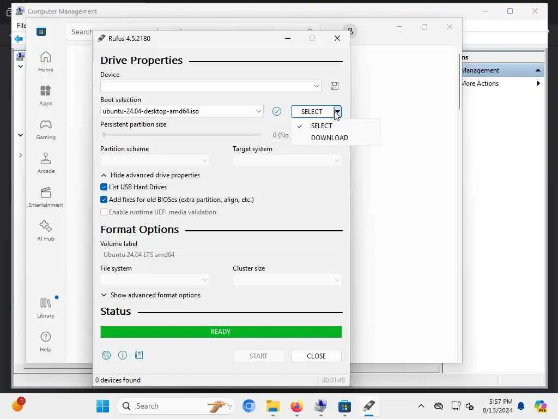Click the Microsoft Store logo icon
Viewport: 558px width, 419px height.
pos(41,32)
